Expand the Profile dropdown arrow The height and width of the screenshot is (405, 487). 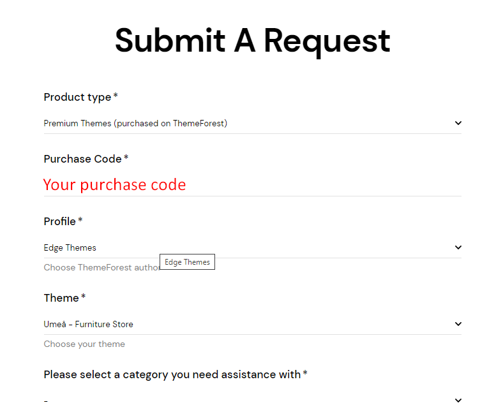458,247
